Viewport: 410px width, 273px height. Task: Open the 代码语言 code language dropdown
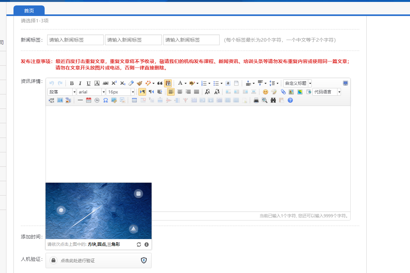[x=327, y=92]
